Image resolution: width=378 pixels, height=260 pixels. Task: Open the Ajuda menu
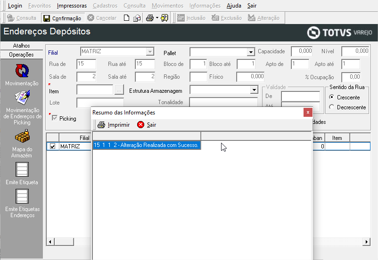click(234, 6)
